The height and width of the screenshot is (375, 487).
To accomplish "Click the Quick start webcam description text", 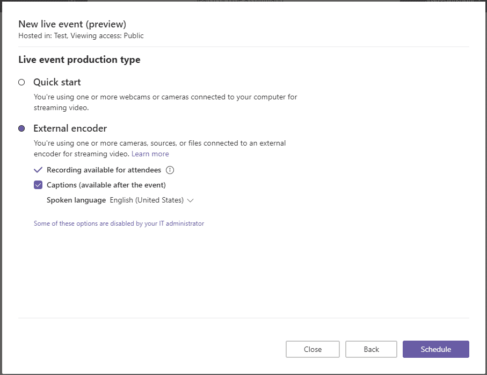I will [x=165, y=102].
